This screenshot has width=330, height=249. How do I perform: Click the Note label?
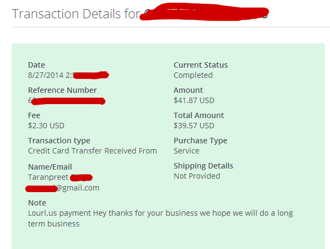pos(37,203)
